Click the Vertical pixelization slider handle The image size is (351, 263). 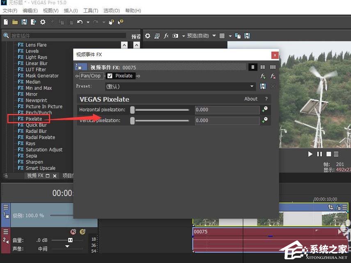click(132, 121)
